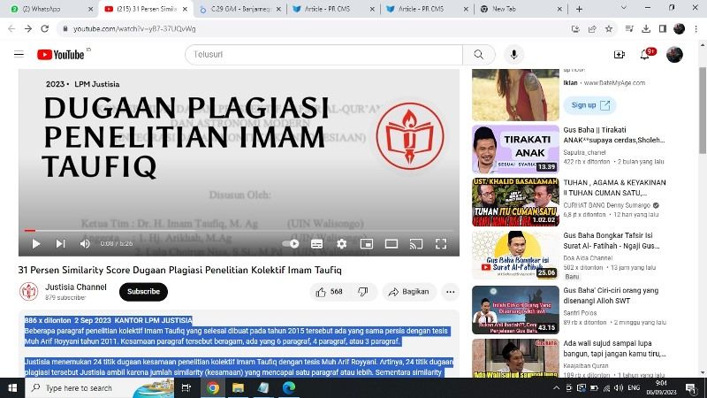Open Justisia Channel avatar

tap(29, 292)
